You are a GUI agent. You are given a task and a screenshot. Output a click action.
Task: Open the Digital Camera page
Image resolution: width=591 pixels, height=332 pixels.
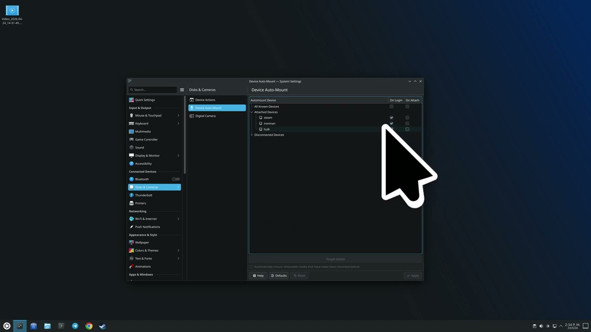click(217, 116)
